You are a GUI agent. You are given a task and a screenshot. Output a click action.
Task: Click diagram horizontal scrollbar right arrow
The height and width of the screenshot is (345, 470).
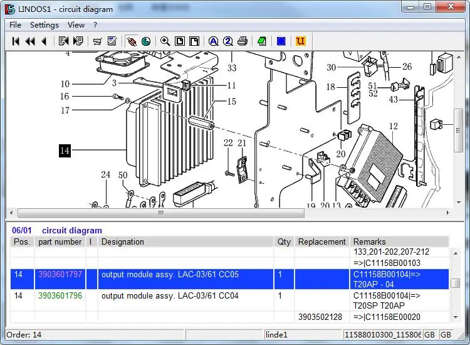click(x=448, y=213)
